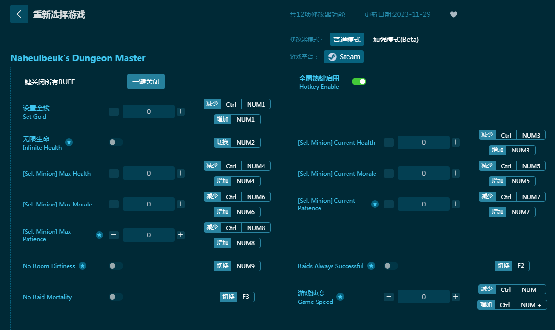The height and width of the screenshot is (330, 555).
Task: Switch to 加强模式(Beta) mode
Action: point(396,40)
